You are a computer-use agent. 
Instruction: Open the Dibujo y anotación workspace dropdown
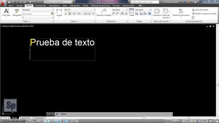[58, 2]
